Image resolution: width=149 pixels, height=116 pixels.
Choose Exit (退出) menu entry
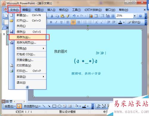tap(27, 82)
